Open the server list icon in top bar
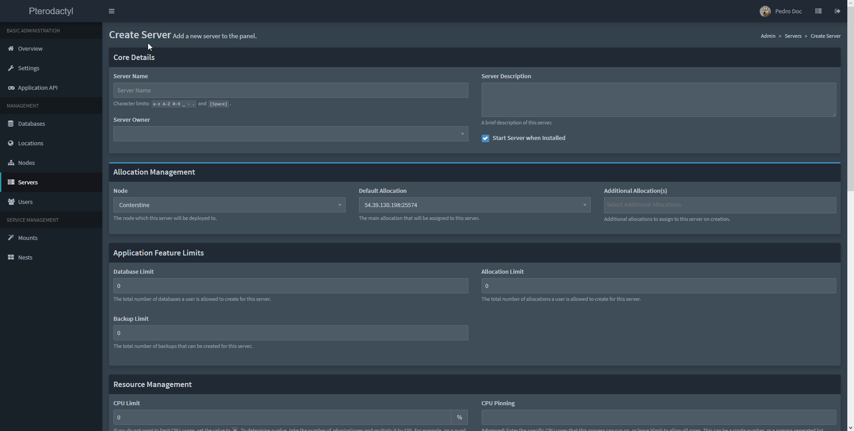This screenshot has height=431, width=854. click(818, 11)
